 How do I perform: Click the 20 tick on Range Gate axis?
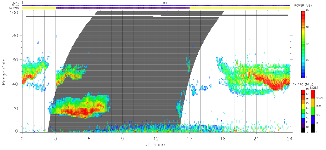(x=16, y=108)
